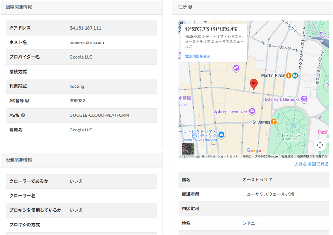Image resolution: width=333 pixels, height=235 pixels.
Task: Click 大きな地図で見る link below map
Action: click(311, 164)
